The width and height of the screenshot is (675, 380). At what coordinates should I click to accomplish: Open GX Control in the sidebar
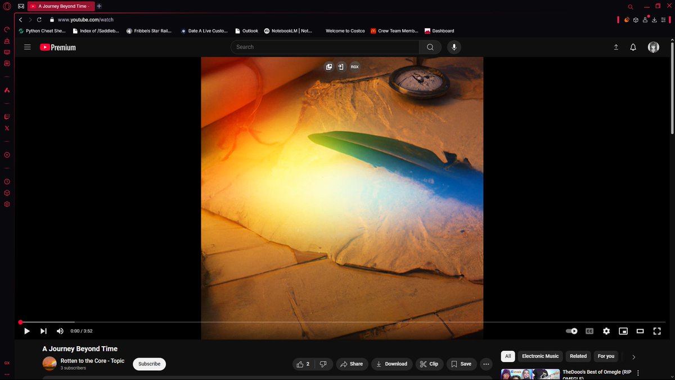point(7,29)
